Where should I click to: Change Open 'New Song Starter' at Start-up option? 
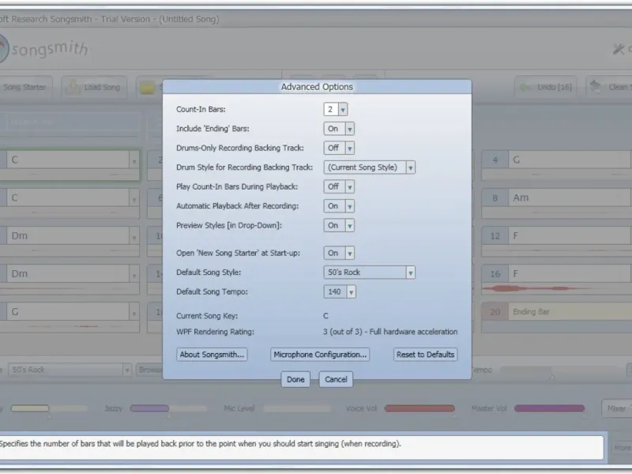[x=339, y=253]
